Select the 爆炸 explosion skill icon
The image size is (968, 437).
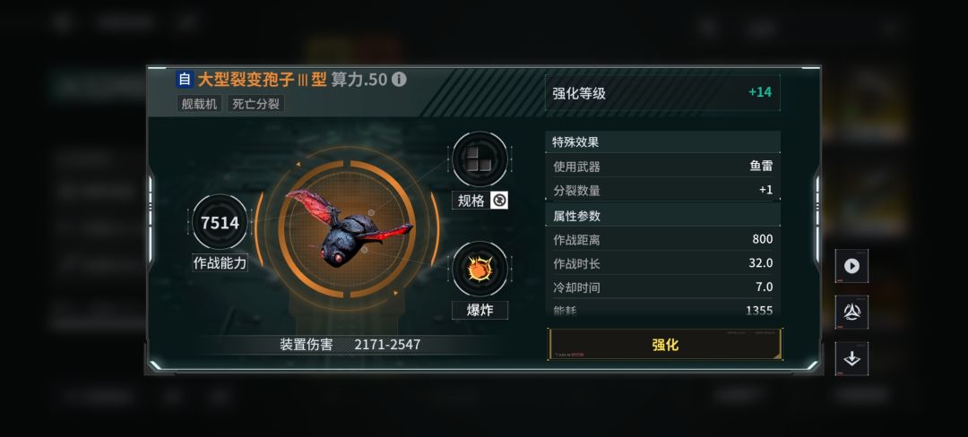tap(480, 270)
